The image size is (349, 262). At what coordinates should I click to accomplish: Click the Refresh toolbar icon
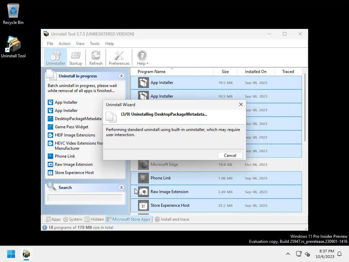(x=96, y=57)
